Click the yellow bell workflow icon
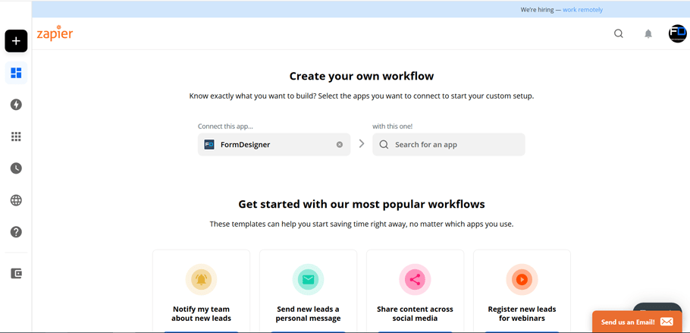Image resolution: width=690 pixels, height=333 pixels. [x=201, y=279]
